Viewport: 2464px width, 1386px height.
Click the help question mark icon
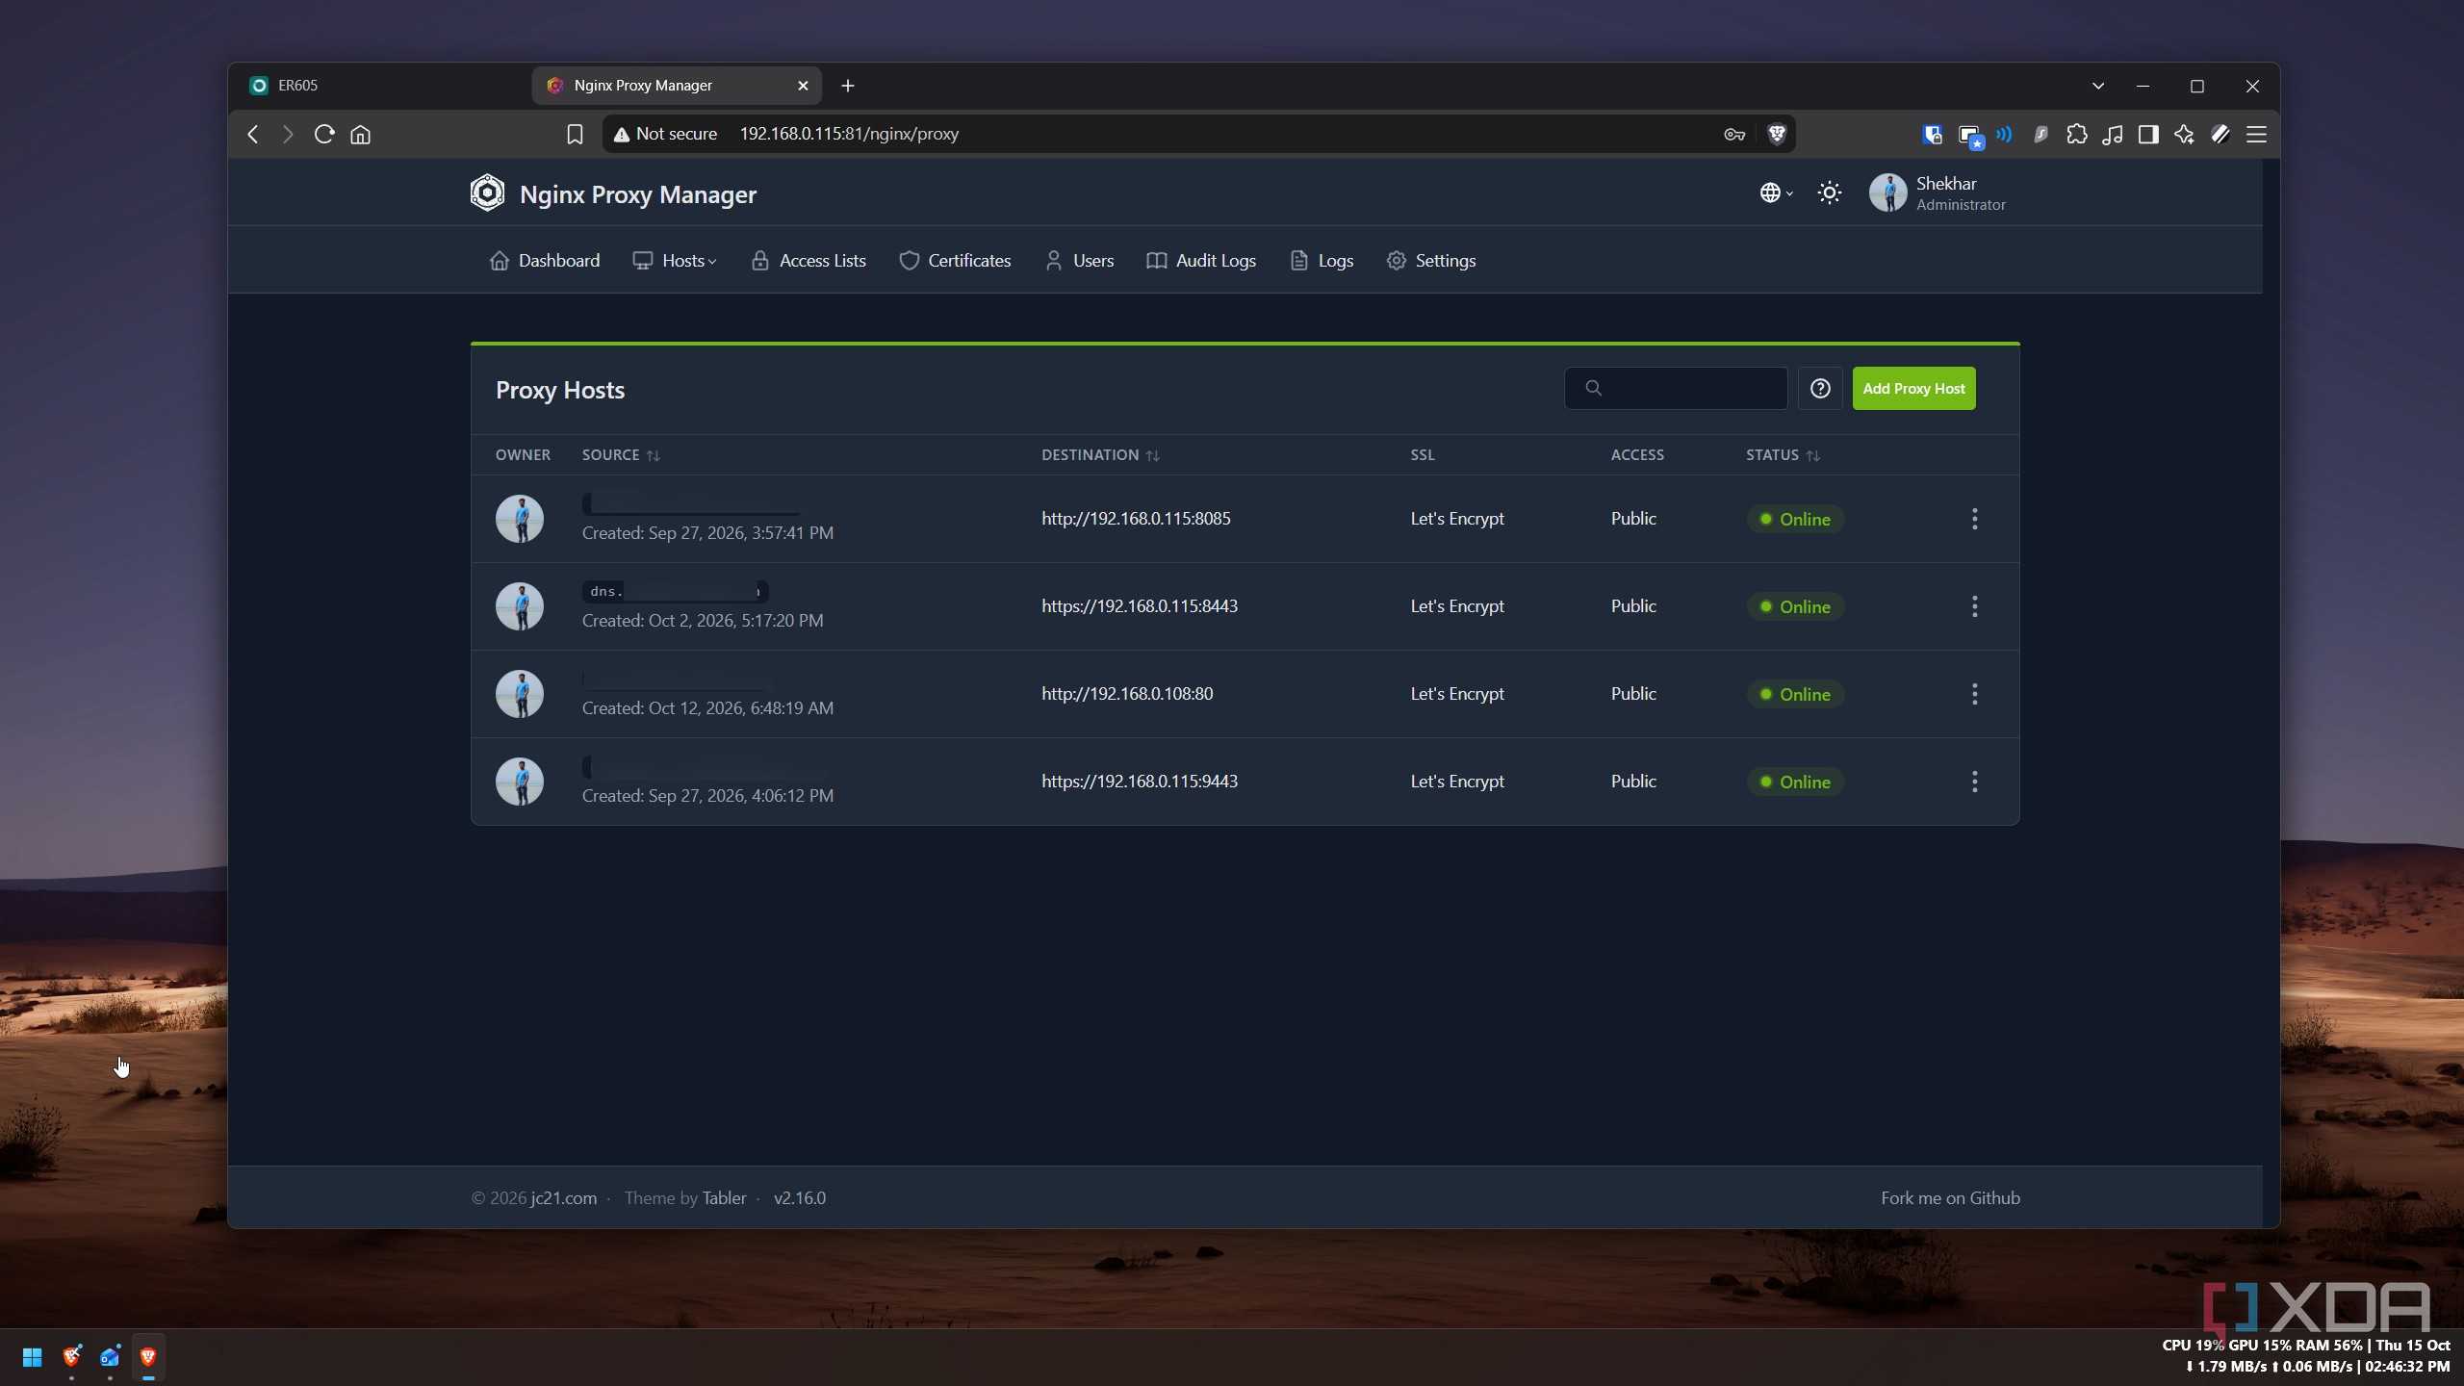[x=1820, y=388]
